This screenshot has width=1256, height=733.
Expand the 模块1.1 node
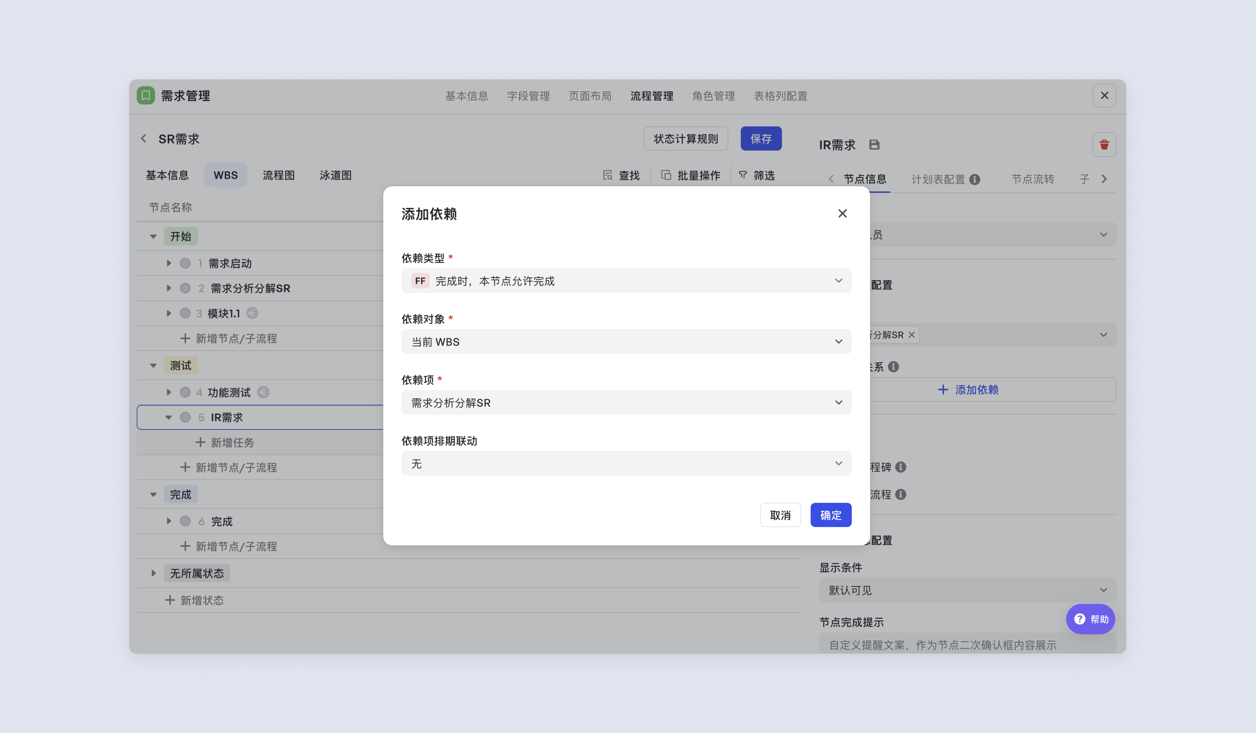(x=168, y=313)
